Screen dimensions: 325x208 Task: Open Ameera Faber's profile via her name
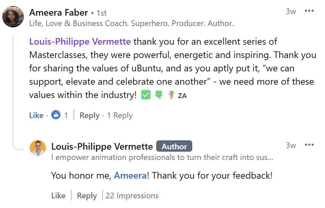pos(59,13)
